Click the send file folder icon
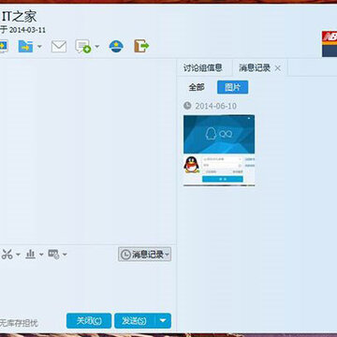 pyautogui.click(x=25, y=47)
